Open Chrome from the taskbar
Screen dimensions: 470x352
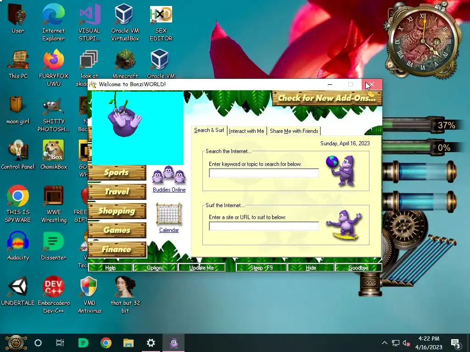[x=106, y=343]
